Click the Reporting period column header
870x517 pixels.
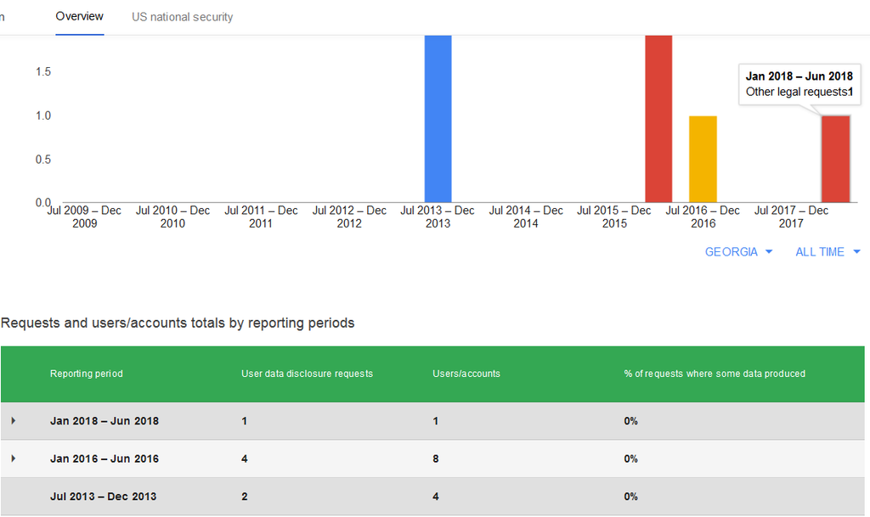click(87, 374)
